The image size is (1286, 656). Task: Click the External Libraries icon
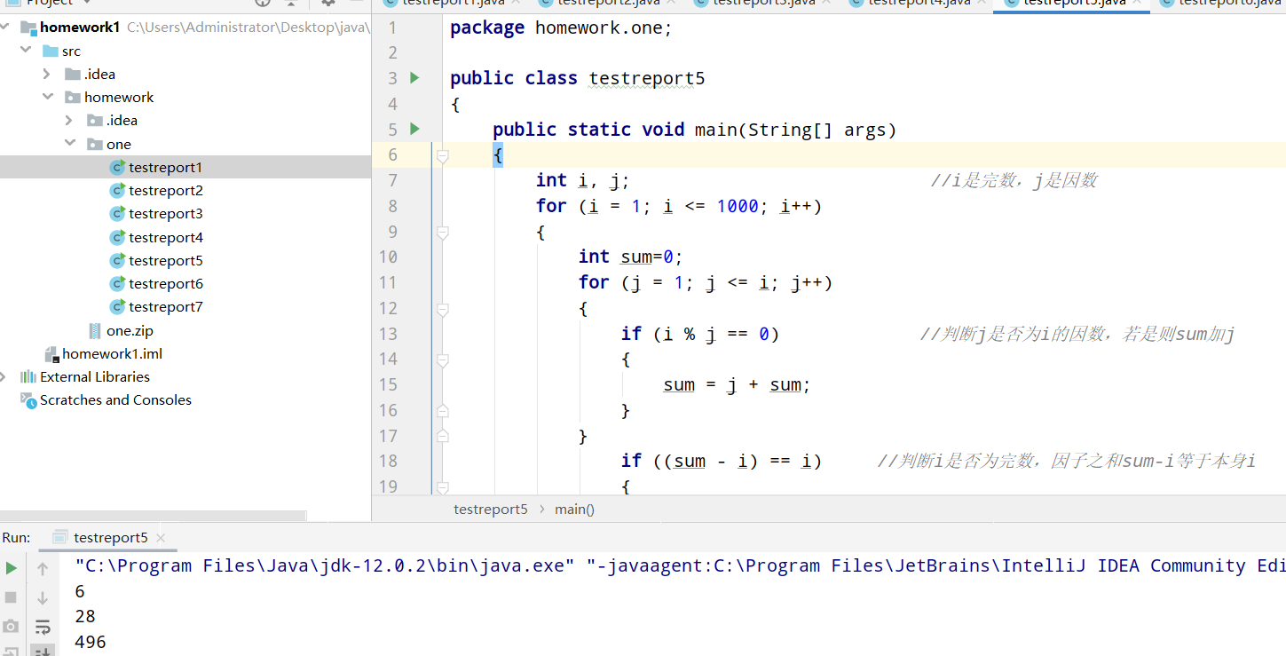[28, 376]
